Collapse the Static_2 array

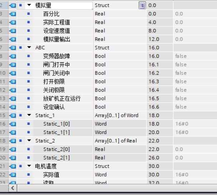click(x=29, y=141)
